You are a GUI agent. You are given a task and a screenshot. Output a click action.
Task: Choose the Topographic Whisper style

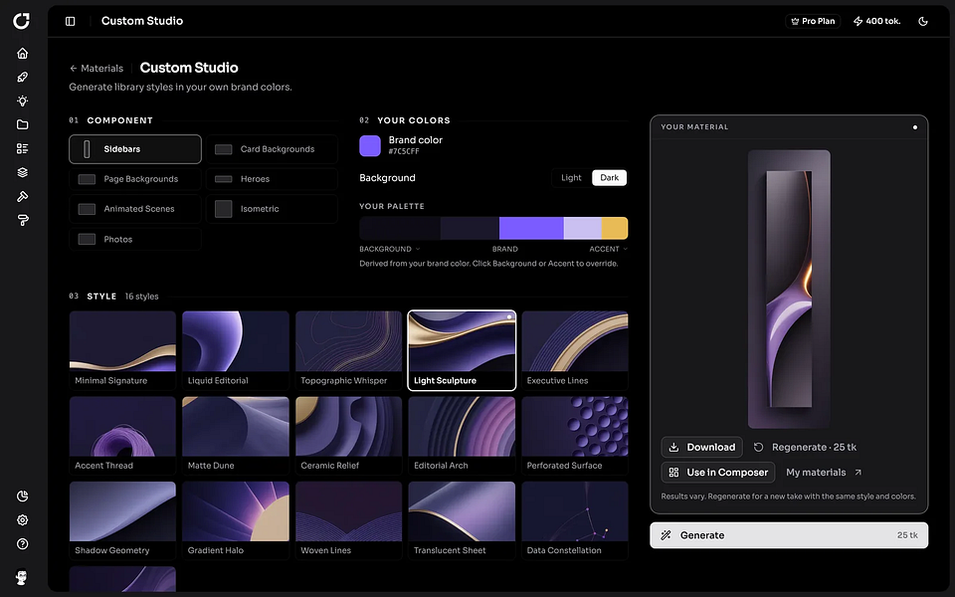[348, 351]
